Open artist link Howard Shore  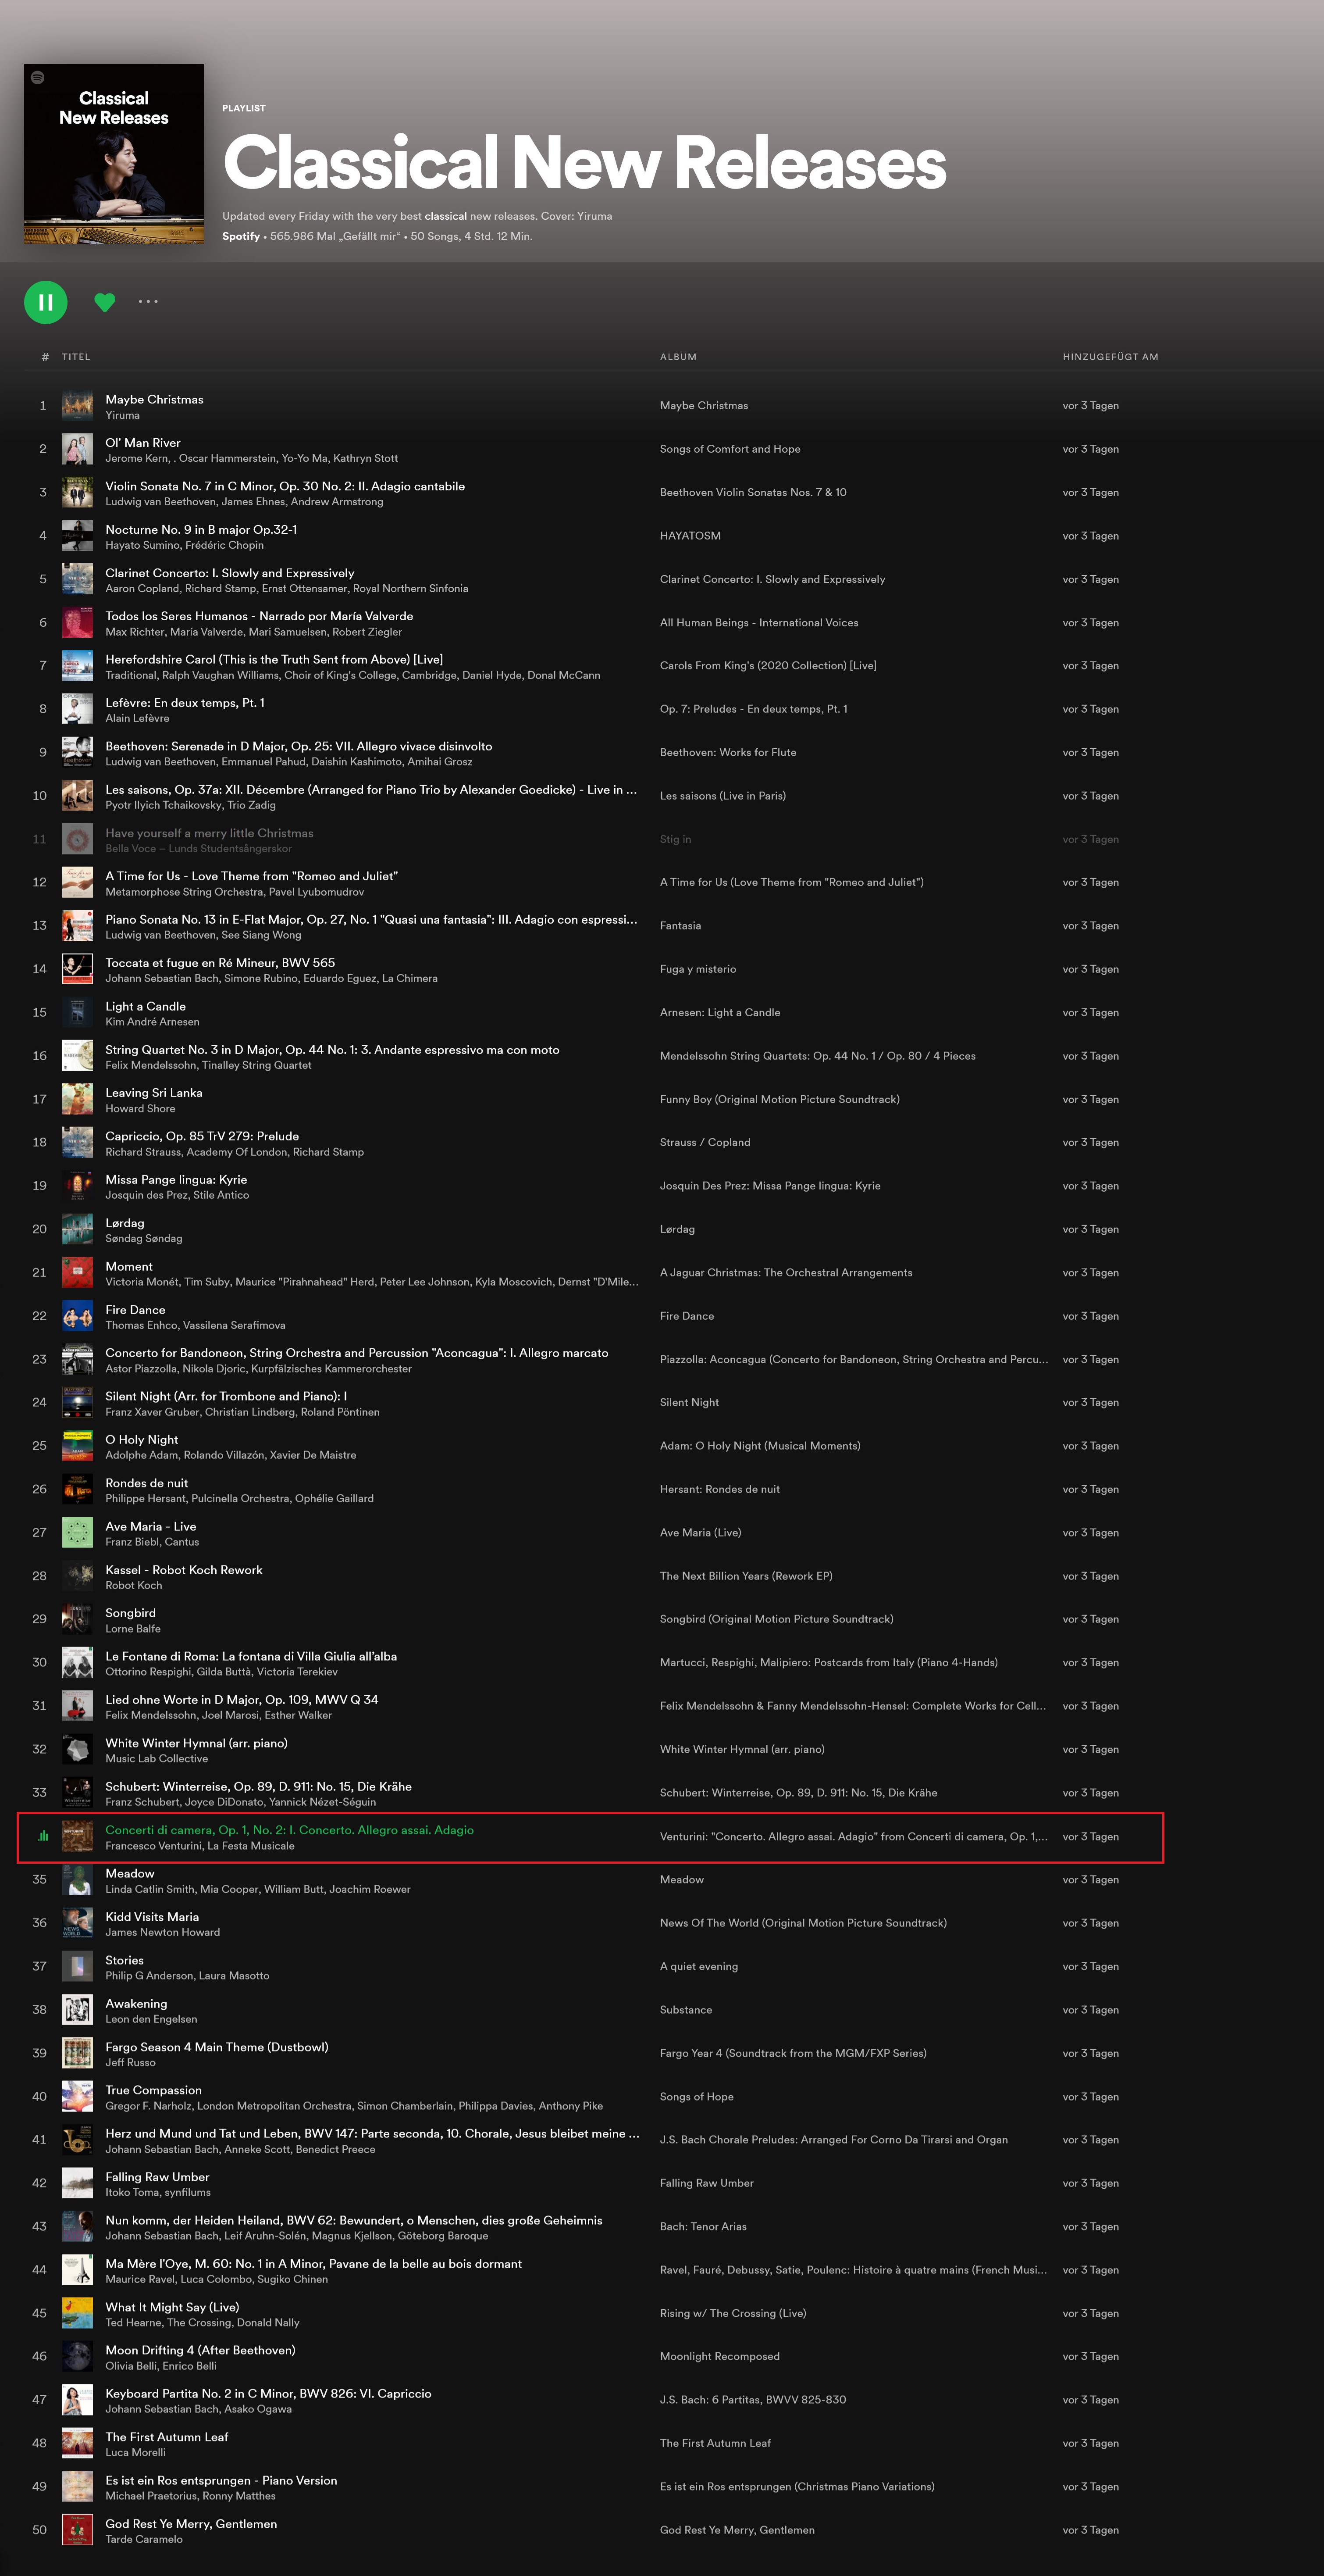[x=141, y=1108]
